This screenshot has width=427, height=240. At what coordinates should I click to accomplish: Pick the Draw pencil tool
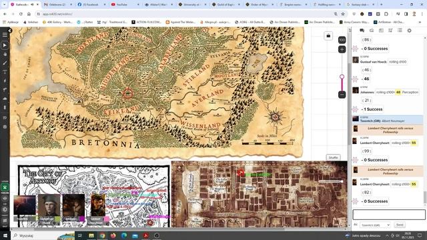tap(5, 63)
